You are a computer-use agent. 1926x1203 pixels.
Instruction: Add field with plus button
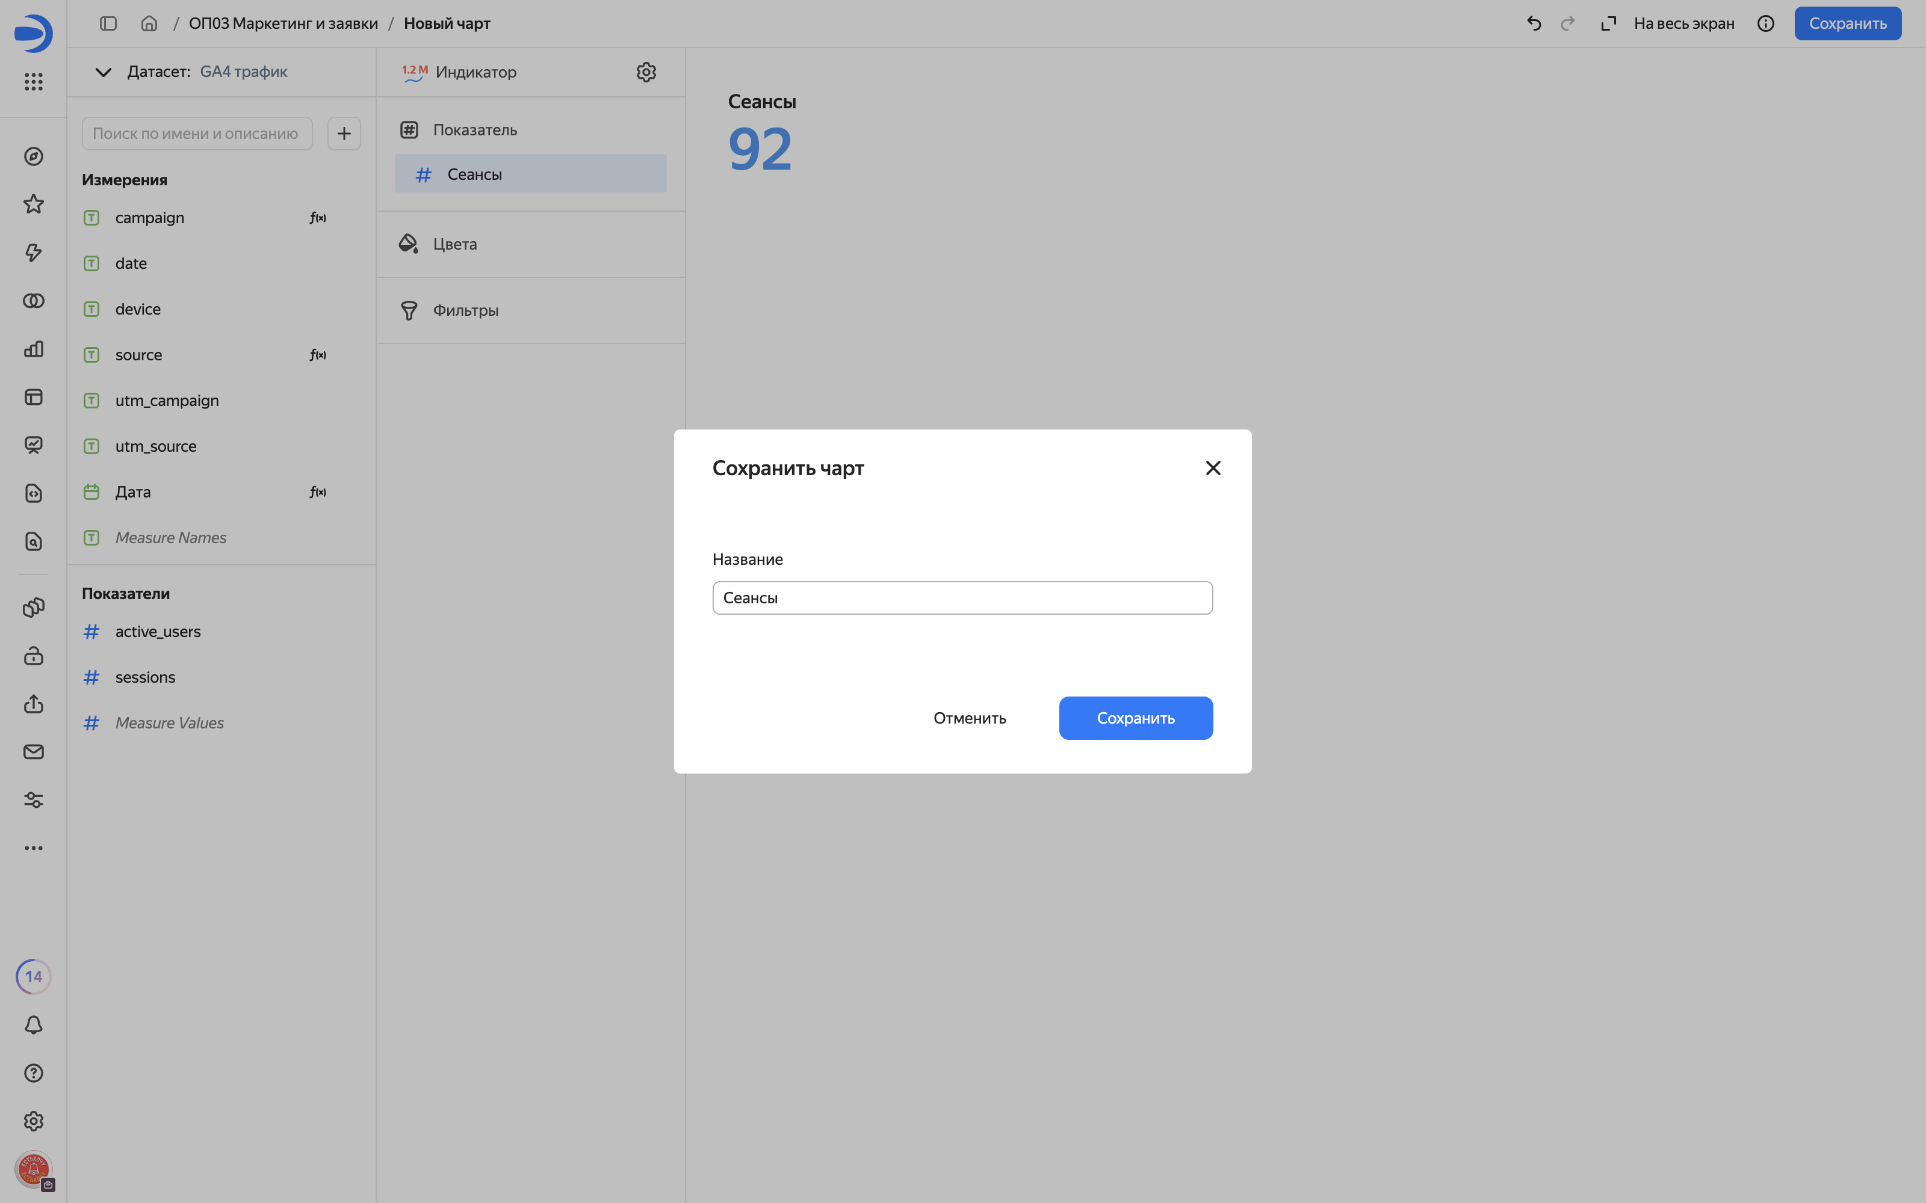point(344,134)
